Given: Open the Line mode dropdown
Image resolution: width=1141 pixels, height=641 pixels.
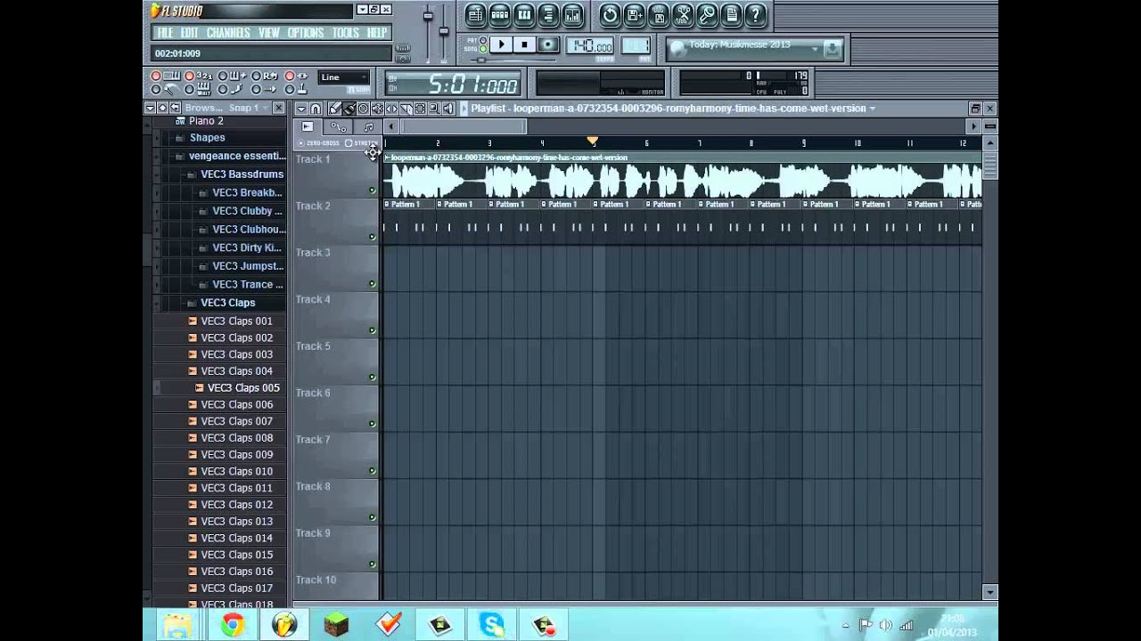Looking at the screenshot, I should click(344, 77).
